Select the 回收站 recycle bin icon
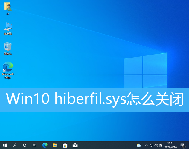Screen dimensions: 189x149 pyautogui.click(x=8, y=48)
